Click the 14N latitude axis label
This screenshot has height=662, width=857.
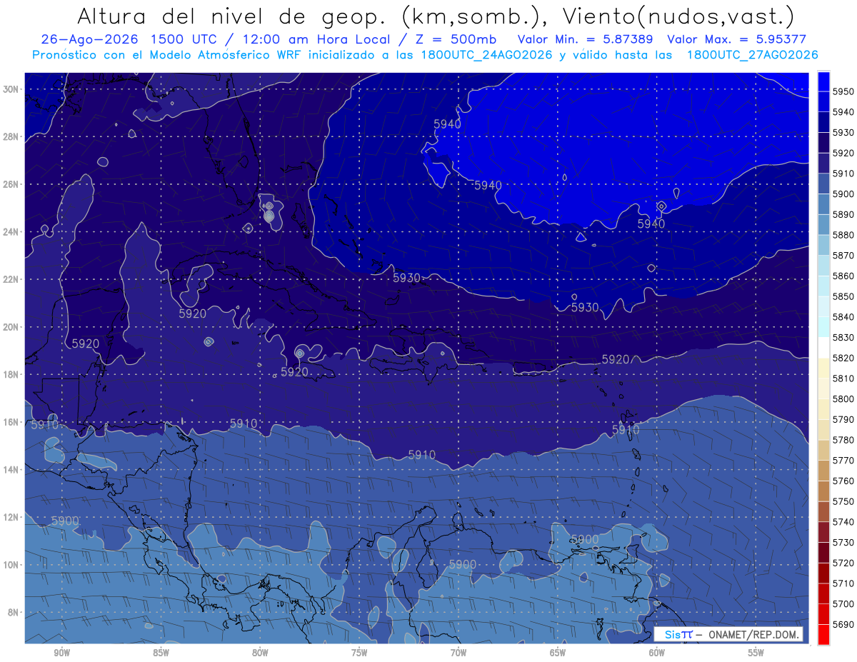click(x=10, y=469)
